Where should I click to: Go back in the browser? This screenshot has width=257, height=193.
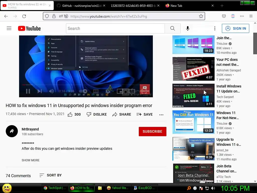pos(6,16)
